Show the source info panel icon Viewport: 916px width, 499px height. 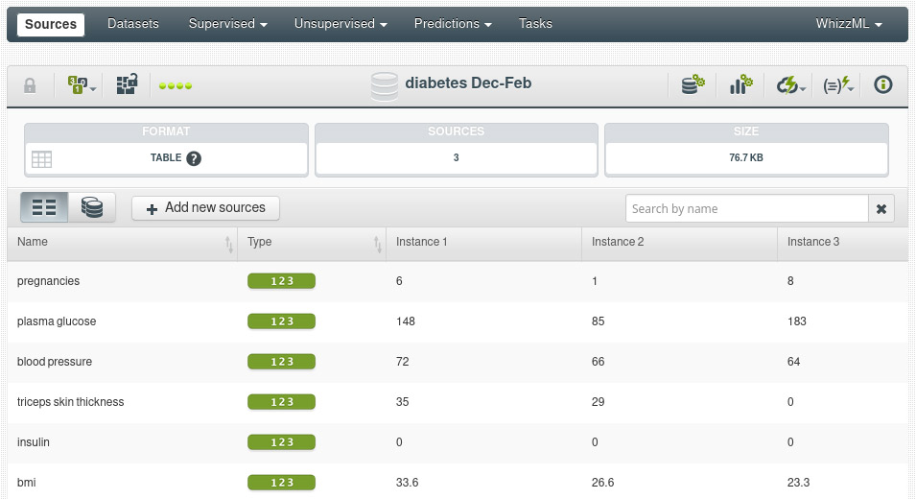coord(883,85)
